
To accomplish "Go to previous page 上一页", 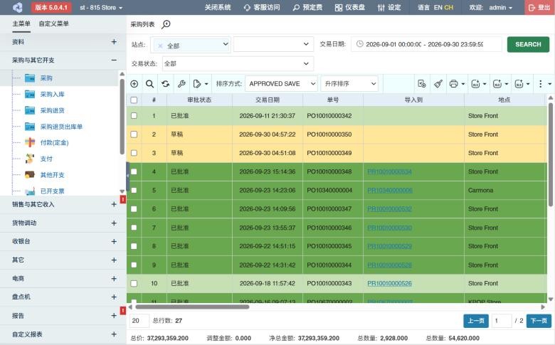I will coord(476,321).
